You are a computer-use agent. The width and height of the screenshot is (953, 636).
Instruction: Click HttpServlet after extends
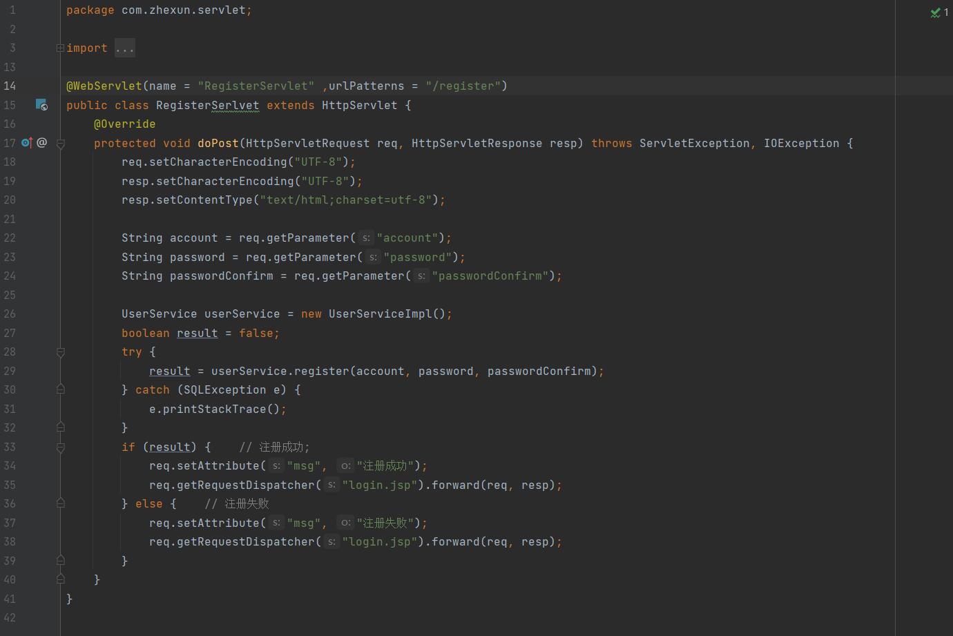(360, 106)
